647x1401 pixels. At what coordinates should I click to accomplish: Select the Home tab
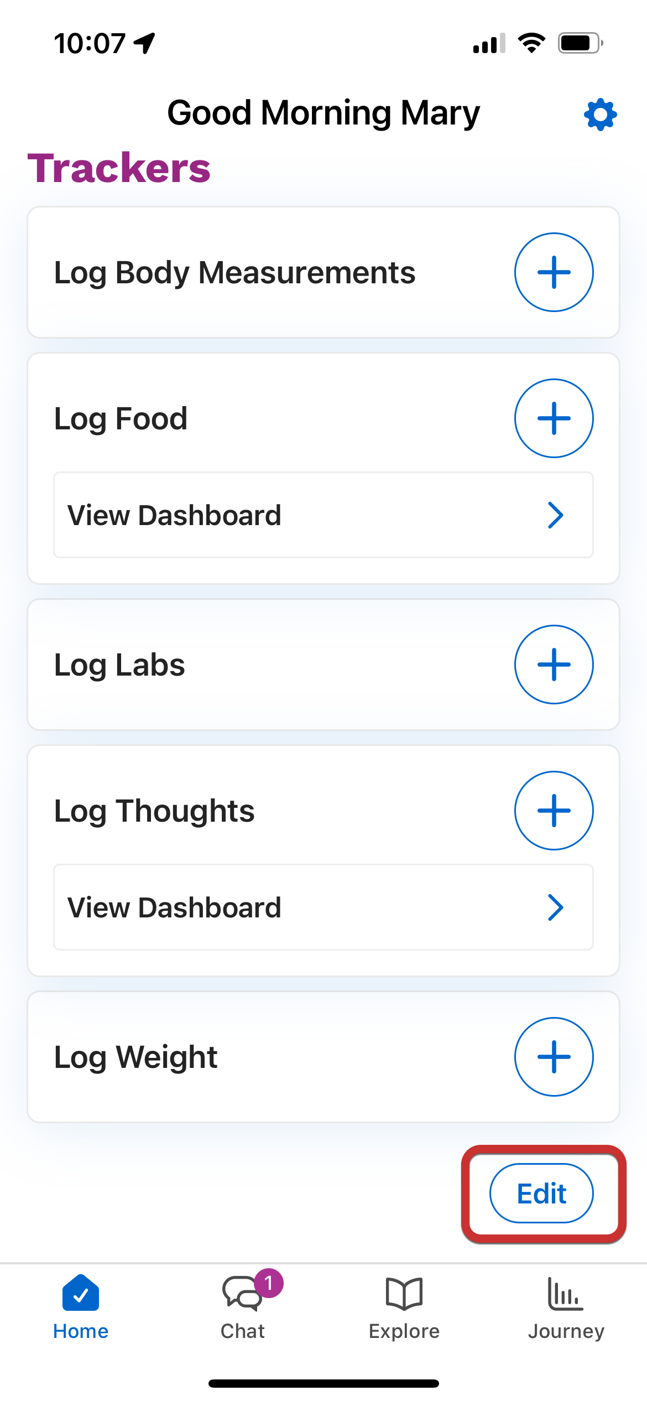click(x=81, y=1306)
